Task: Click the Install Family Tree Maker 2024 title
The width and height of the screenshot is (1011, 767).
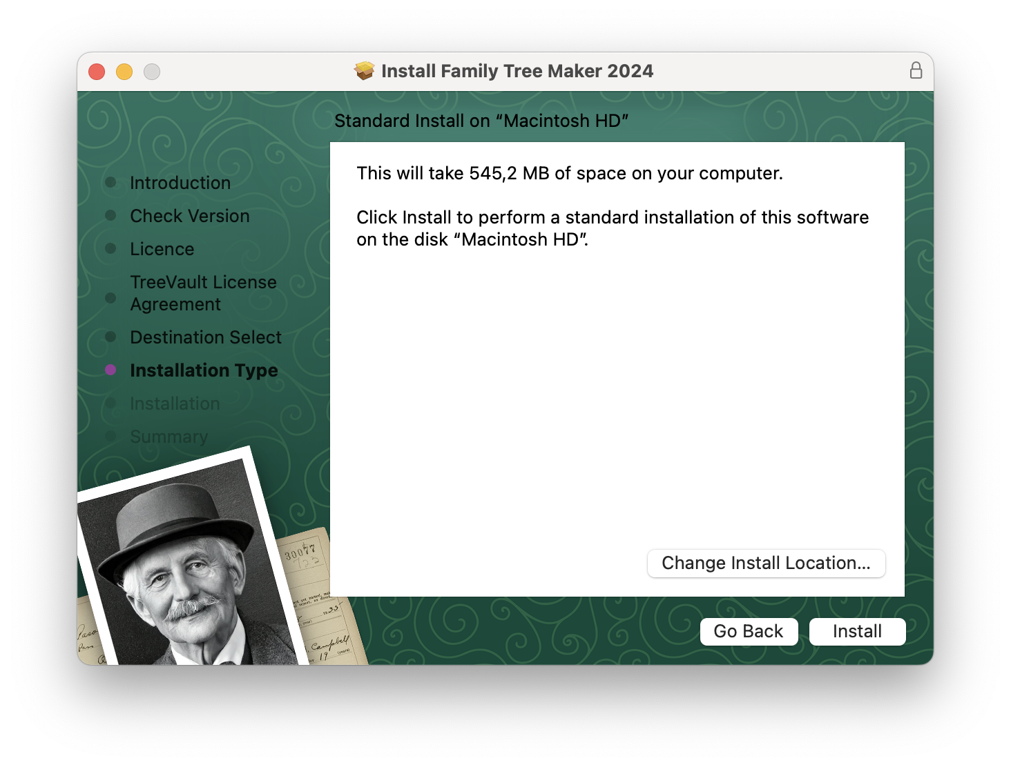Action: (517, 71)
